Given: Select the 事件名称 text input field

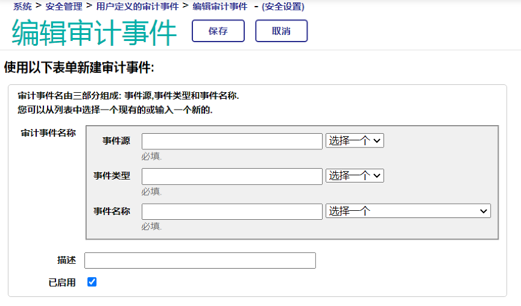Looking at the screenshot, I should point(232,211).
